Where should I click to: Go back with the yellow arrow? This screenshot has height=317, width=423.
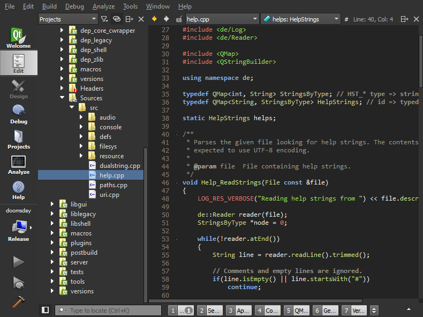tap(154, 19)
